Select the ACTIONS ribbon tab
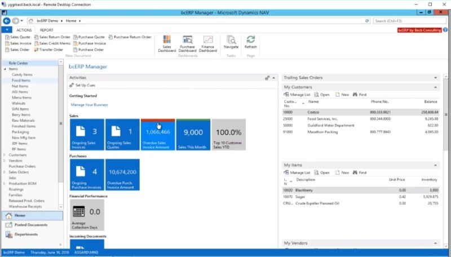 tap(24, 30)
